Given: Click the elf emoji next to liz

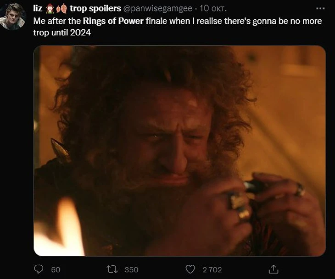Looking at the screenshot, I should click(x=50, y=9).
